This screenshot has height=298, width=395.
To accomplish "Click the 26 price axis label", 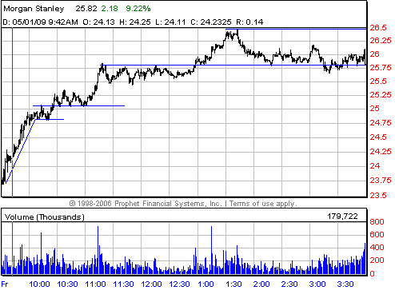I will click(374, 54).
